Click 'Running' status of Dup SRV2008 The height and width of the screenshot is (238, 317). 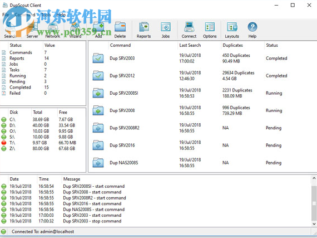pyautogui.click(x=274, y=110)
